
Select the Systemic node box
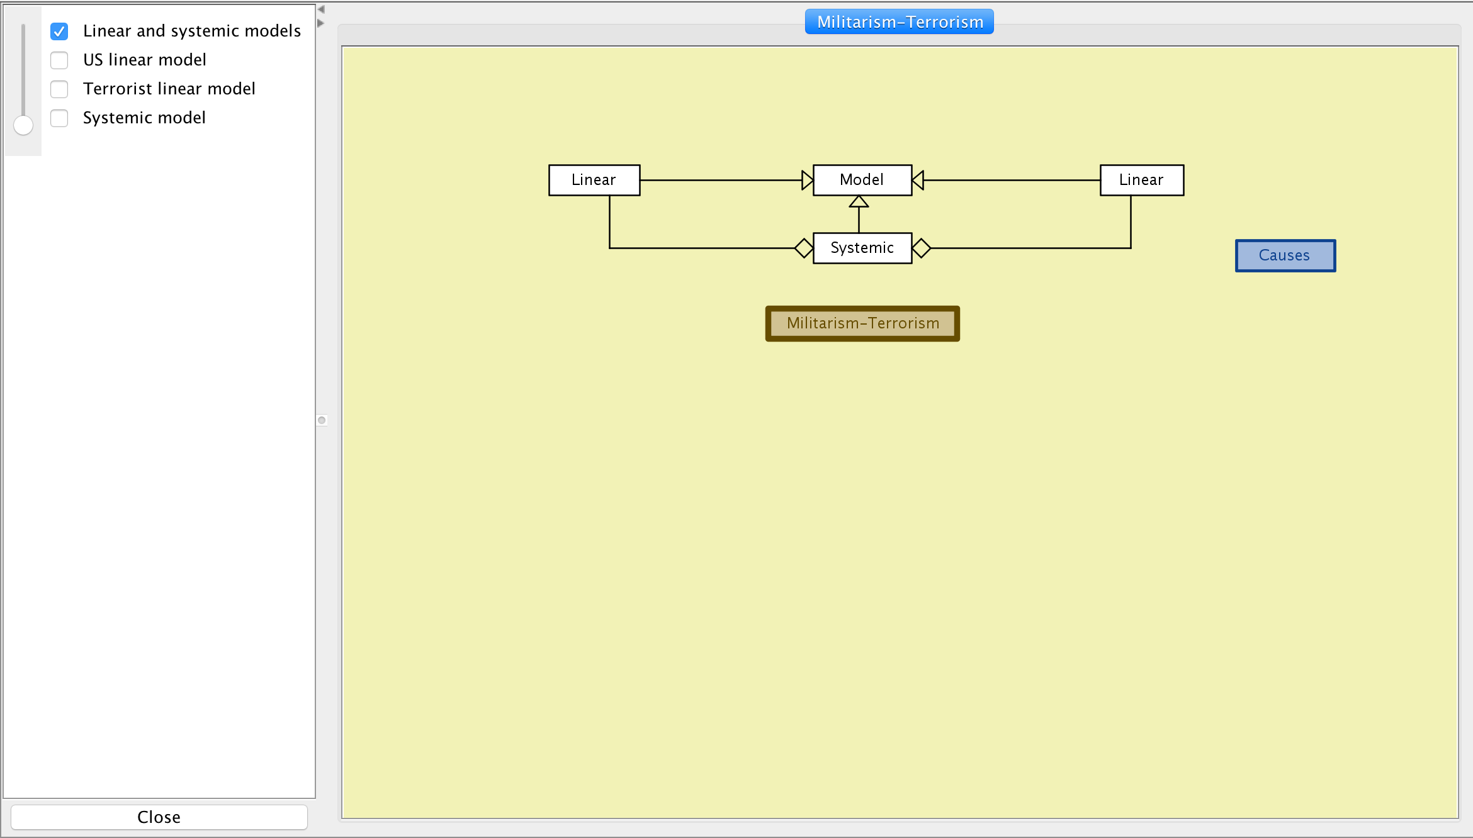click(862, 248)
